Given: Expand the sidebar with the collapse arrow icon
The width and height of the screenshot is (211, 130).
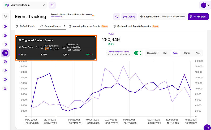Looking at the screenshot, I should (5, 16).
